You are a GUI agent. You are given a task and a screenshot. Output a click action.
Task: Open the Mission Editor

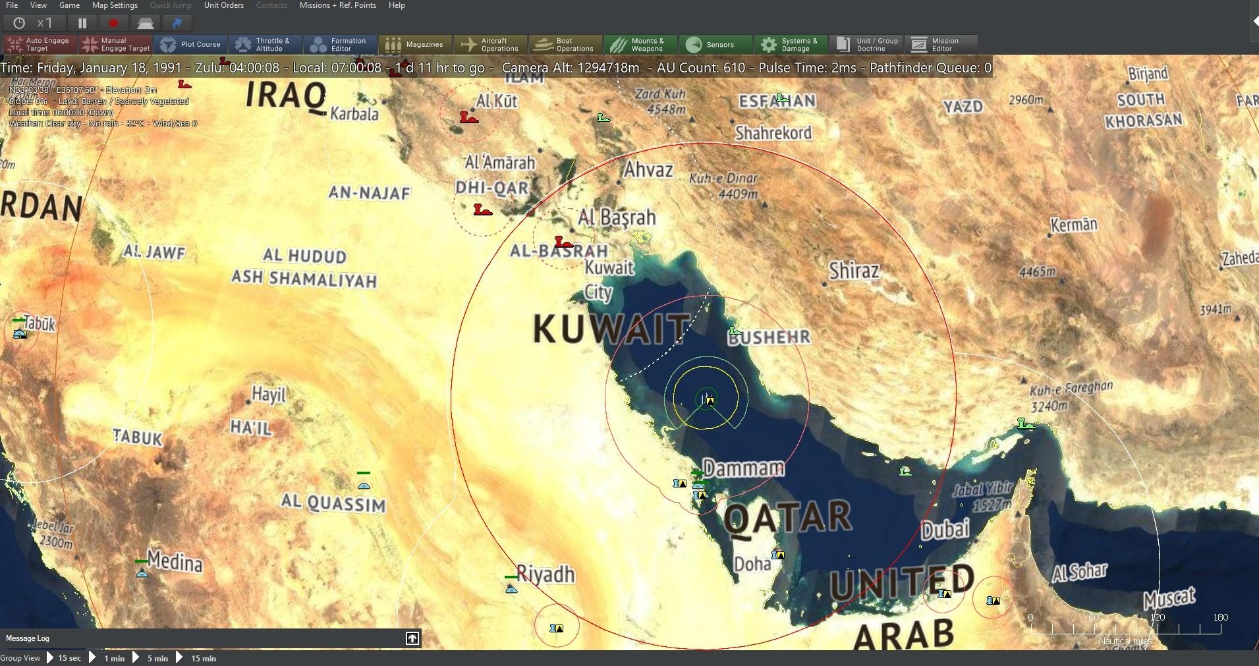(x=941, y=44)
